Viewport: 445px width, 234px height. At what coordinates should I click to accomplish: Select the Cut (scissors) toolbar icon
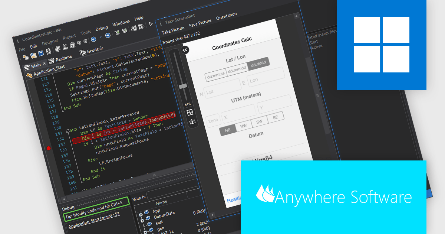tap(65, 46)
